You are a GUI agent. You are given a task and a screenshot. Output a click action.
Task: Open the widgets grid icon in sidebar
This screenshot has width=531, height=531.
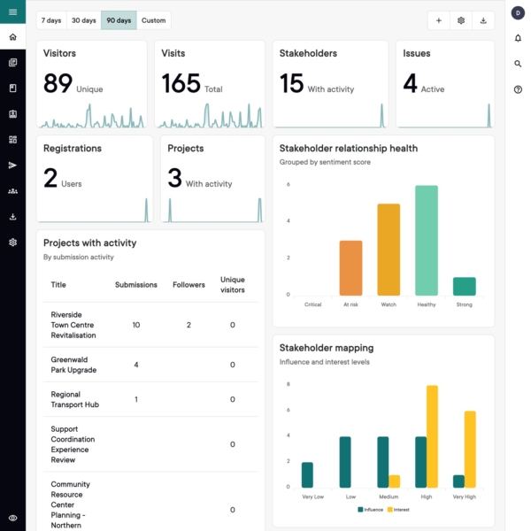coord(13,140)
